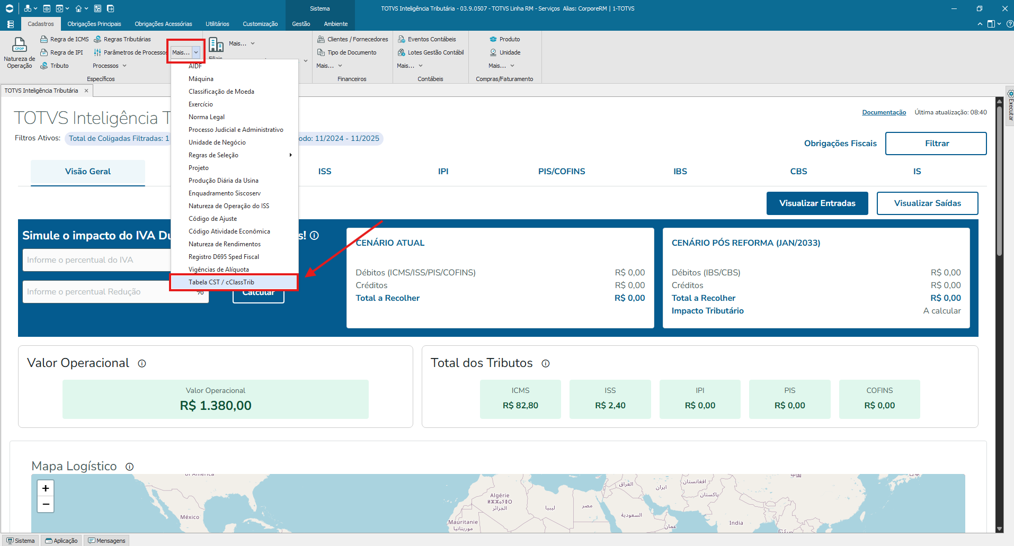This screenshot has width=1014, height=546.
Task: Click the Filiais building icon
Action: pyautogui.click(x=216, y=44)
